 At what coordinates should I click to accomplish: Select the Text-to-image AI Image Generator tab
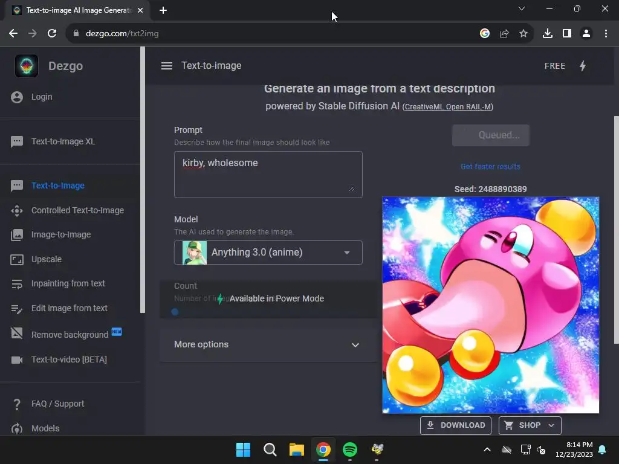click(78, 10)
